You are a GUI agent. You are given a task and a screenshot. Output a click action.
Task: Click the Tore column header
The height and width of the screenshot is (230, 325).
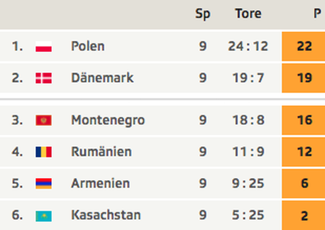point(248,14)
